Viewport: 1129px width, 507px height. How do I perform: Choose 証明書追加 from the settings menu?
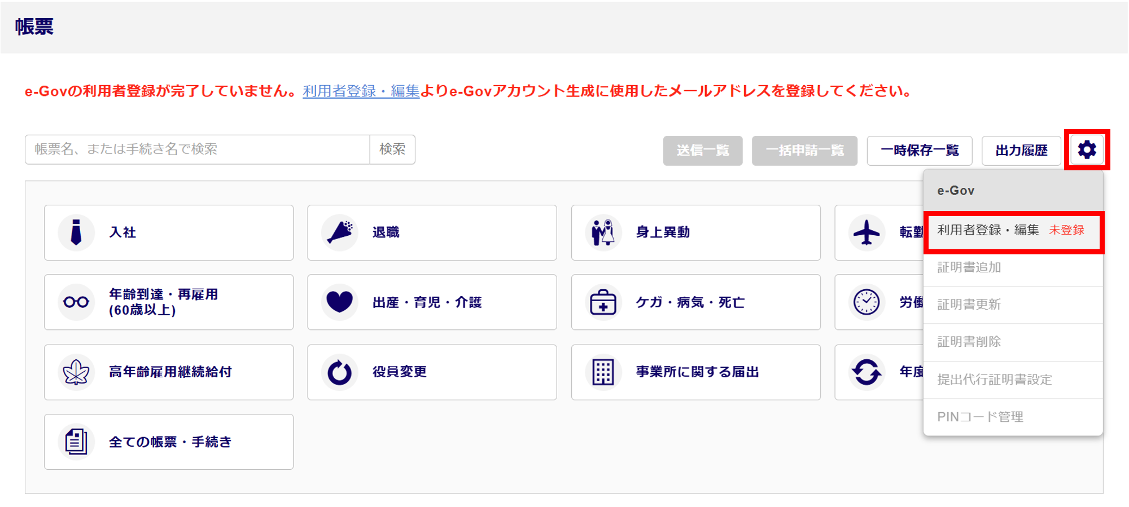[969, 268]
